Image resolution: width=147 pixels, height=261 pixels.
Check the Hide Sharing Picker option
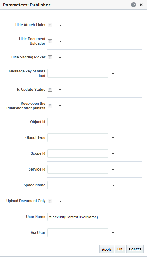coord(50,58)
